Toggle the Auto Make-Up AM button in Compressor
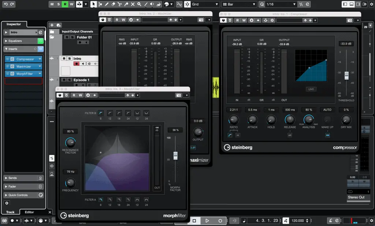 click(x=327, y=135)
